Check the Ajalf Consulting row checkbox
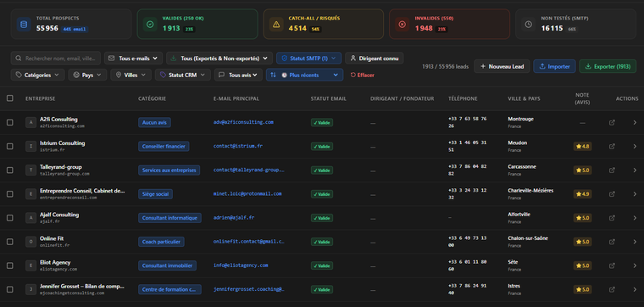 (10, 218)
